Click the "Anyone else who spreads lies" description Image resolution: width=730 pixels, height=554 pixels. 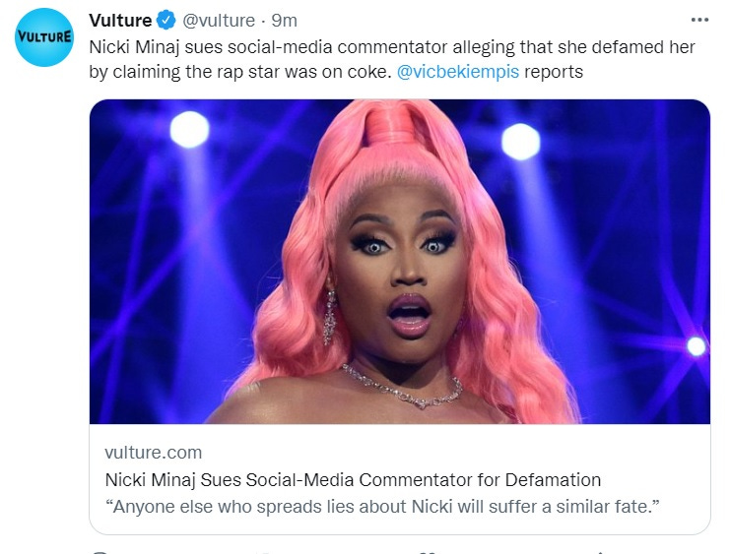click(x=382, y=506)
